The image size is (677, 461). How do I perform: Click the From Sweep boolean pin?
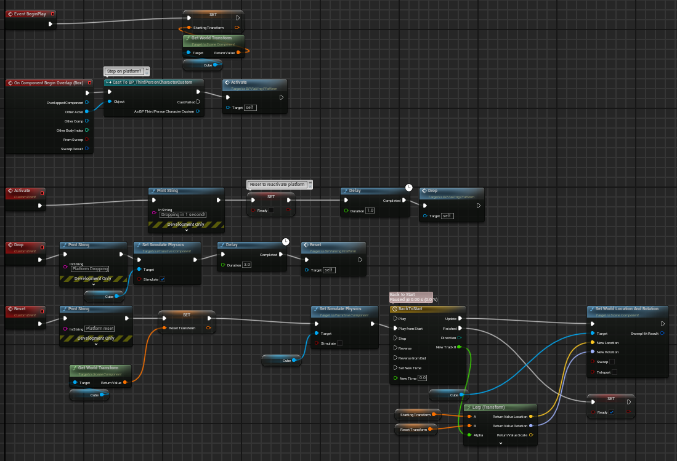tap(87, 139)
